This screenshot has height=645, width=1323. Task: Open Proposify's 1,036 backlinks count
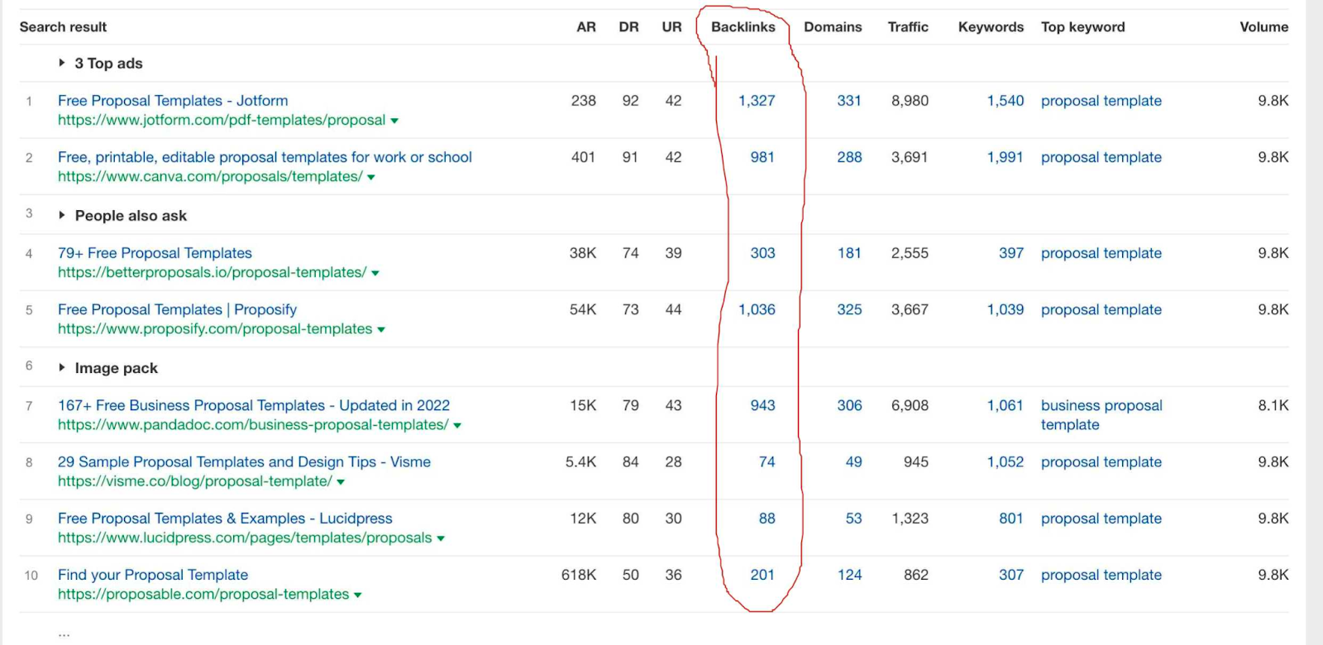click(x=757, y=308)
